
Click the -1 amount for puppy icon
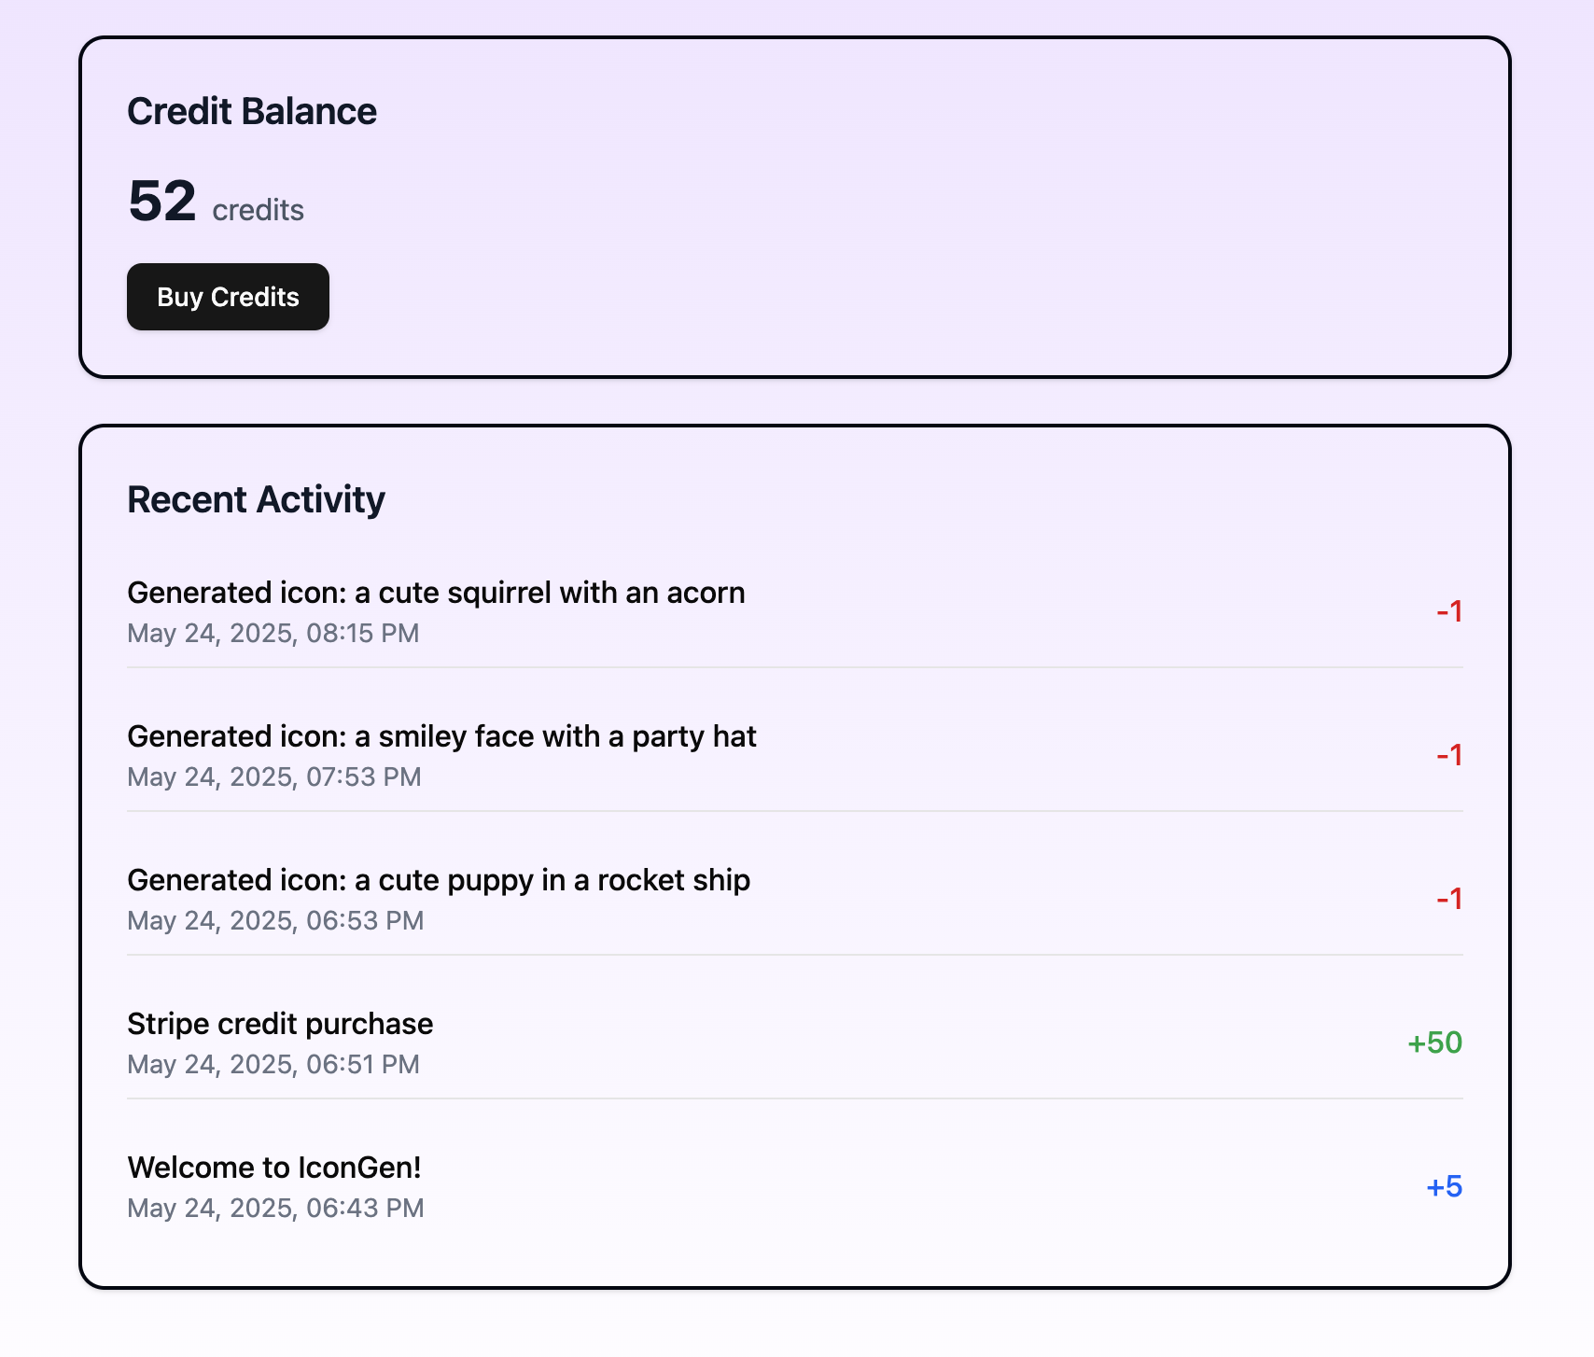click(1448, 900)
